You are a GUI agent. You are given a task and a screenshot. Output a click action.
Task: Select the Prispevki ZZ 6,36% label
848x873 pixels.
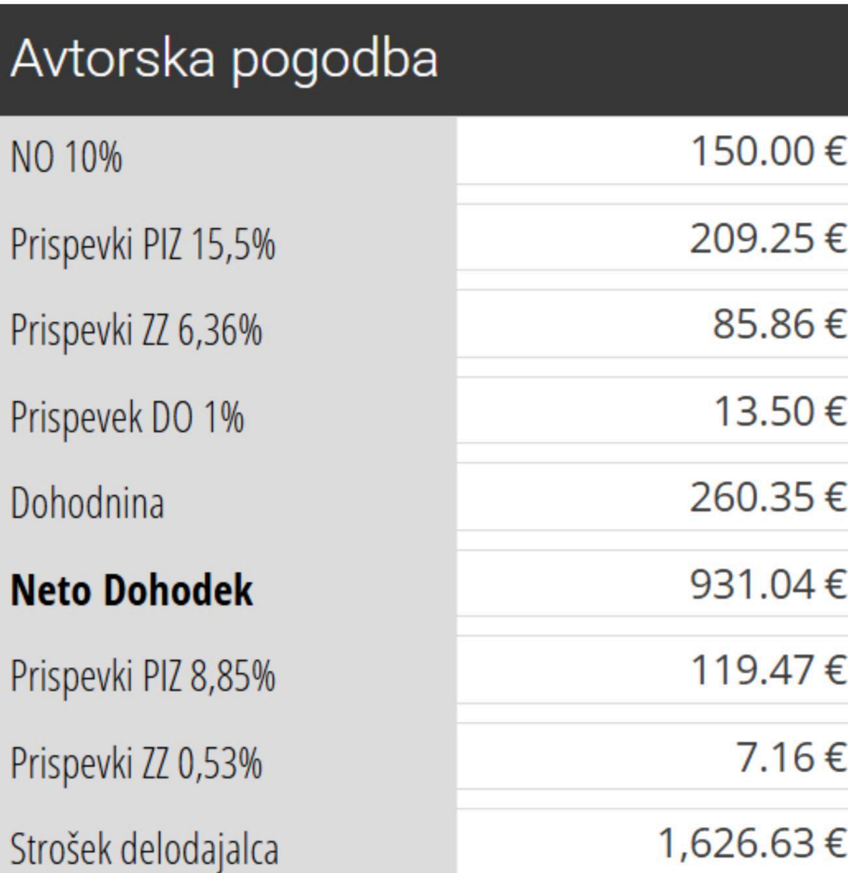(136, 330)
